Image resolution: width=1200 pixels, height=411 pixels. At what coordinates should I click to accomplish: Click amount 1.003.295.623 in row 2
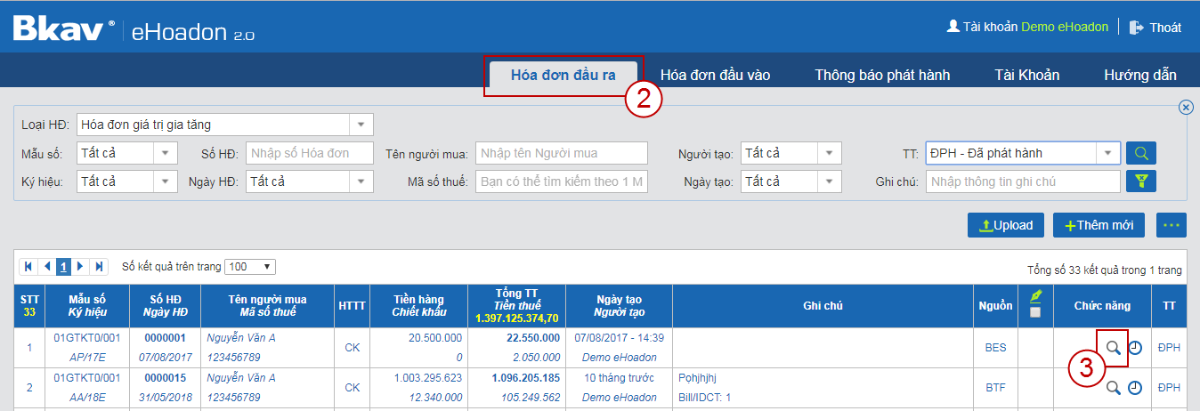(x=428, y=378)
